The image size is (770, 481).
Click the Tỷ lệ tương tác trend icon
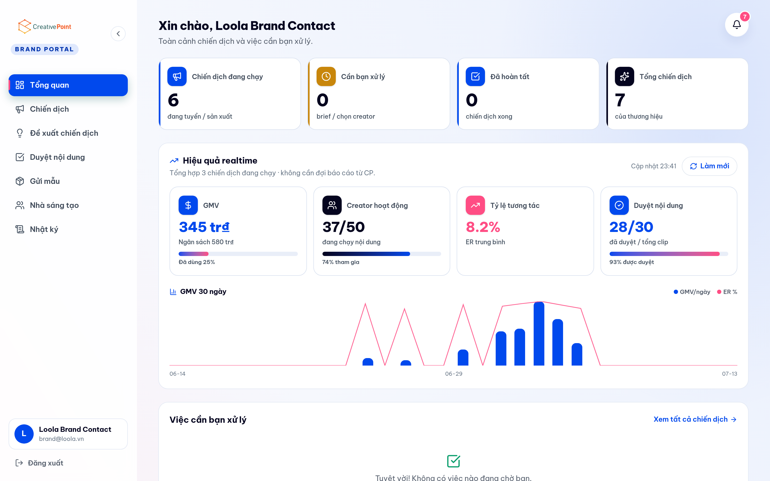pyautogui.click(x=475, y=205)
